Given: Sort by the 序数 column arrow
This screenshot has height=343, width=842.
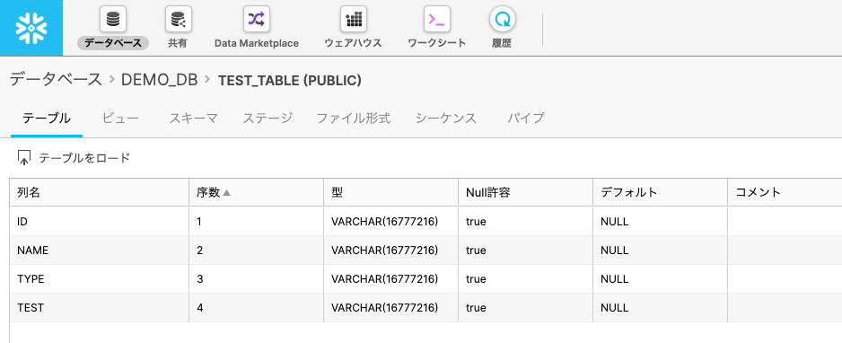Looking at the screenshot, I should pos(226,193).
